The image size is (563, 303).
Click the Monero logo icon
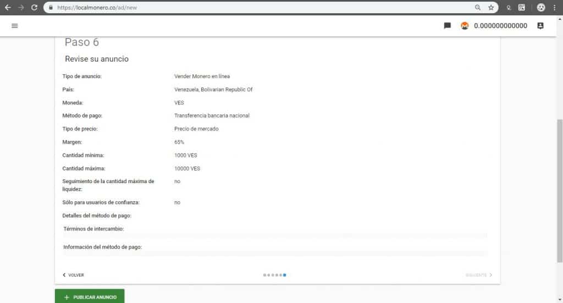tap(465, 26)
